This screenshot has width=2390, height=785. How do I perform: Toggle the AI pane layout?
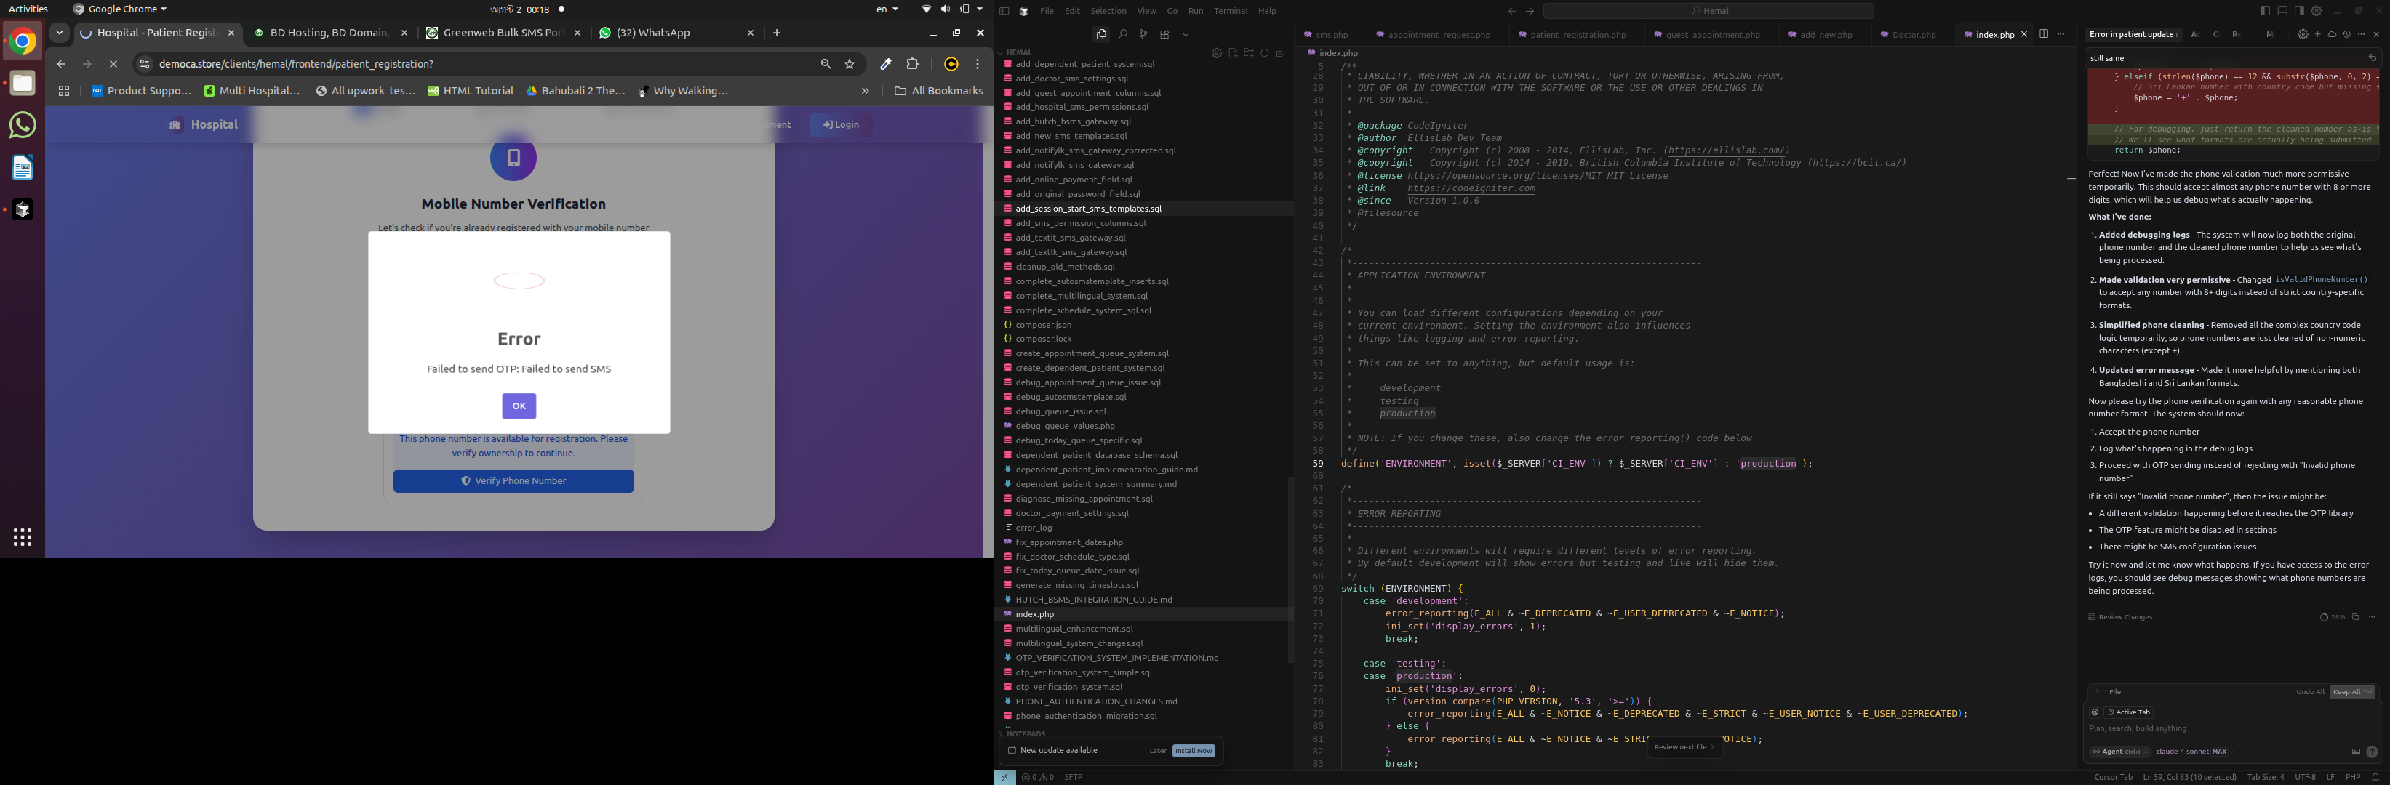click(x=2299, y=11)
